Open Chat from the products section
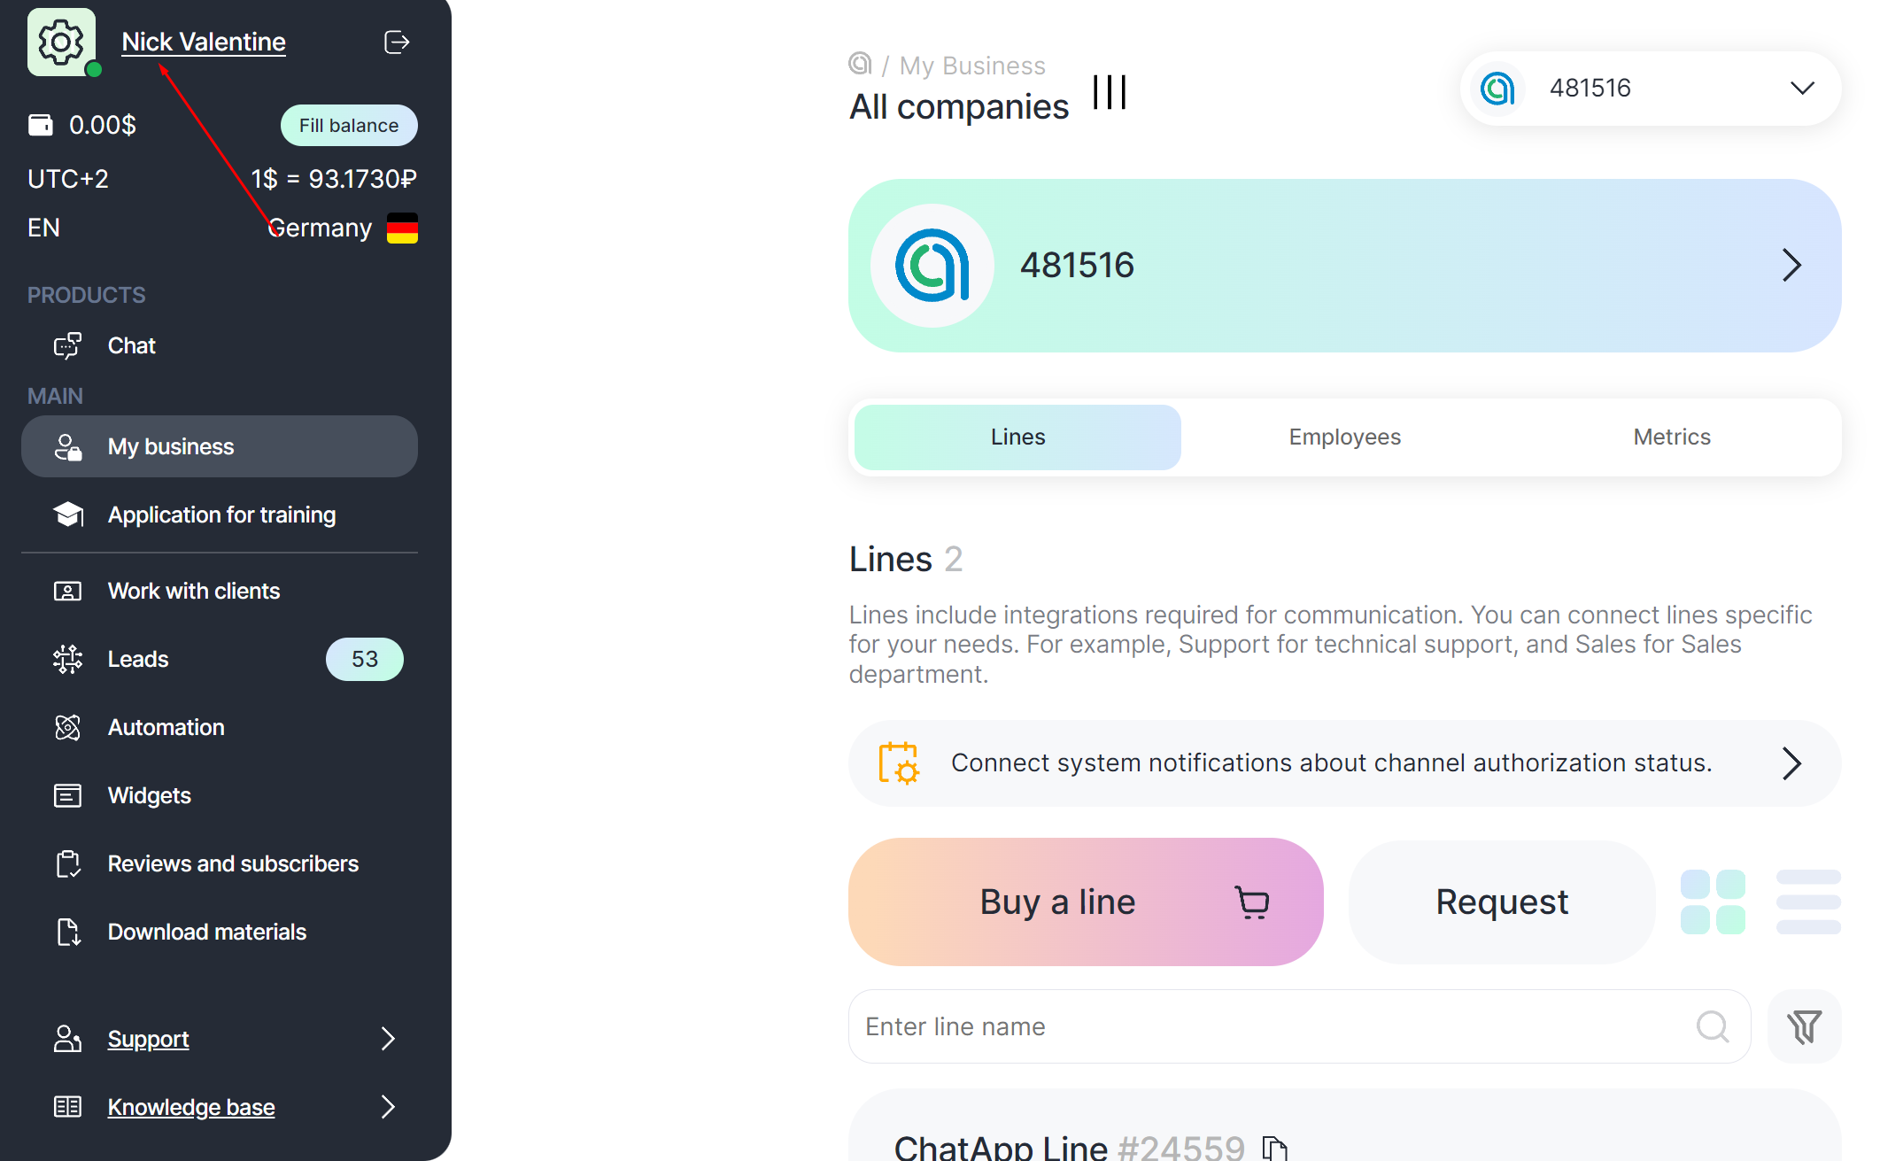The width and height of the screenshot is (1903, 1161). 131,345
